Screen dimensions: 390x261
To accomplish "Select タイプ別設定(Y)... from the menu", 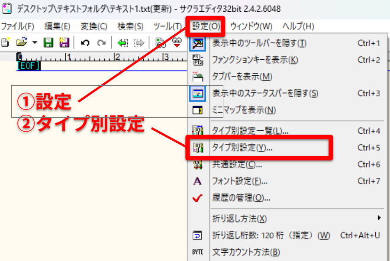I will tap(242, 148).
